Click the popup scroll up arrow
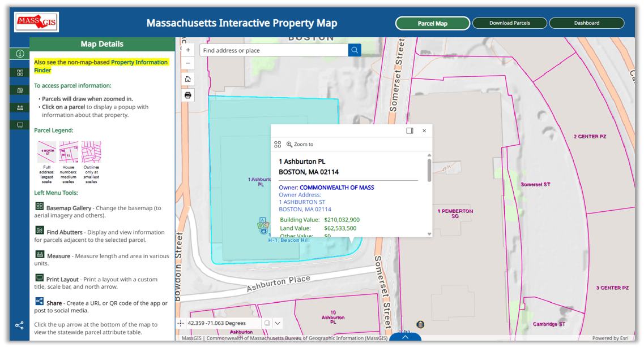The image size is (644, 348). coord(429,155)
